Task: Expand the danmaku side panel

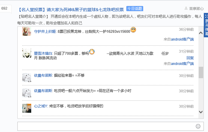Action: pos(206,25)
